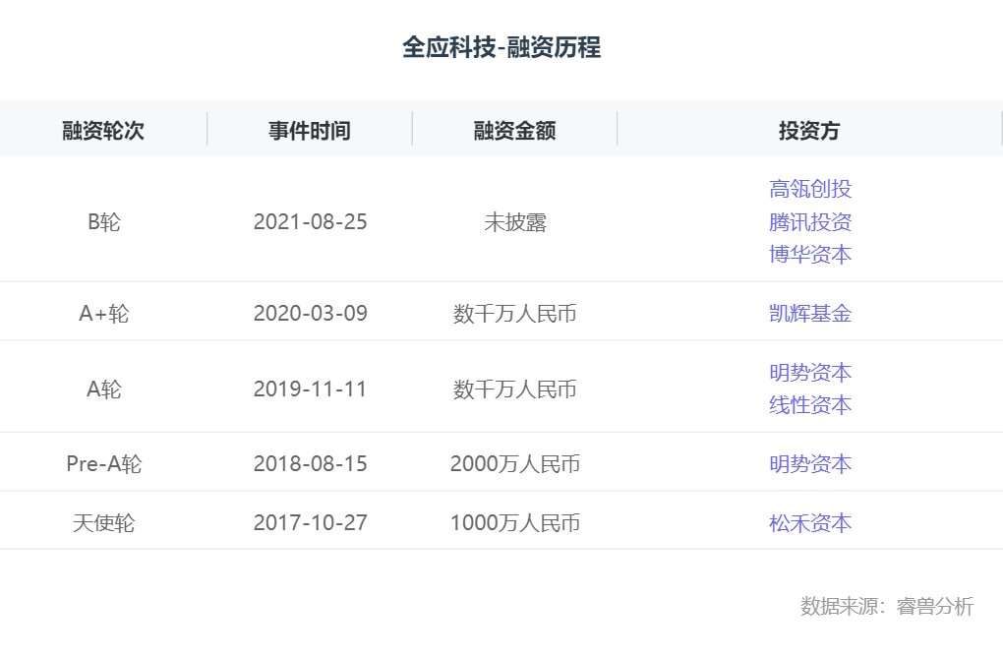The height and width of the screenshot is (658, 1003).
Task: Click the date 2018-08-15
Action: [310, 464]
